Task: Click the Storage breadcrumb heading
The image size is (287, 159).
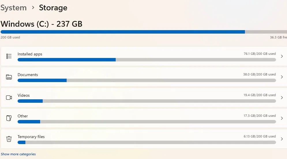Action: tap(53, 8)
